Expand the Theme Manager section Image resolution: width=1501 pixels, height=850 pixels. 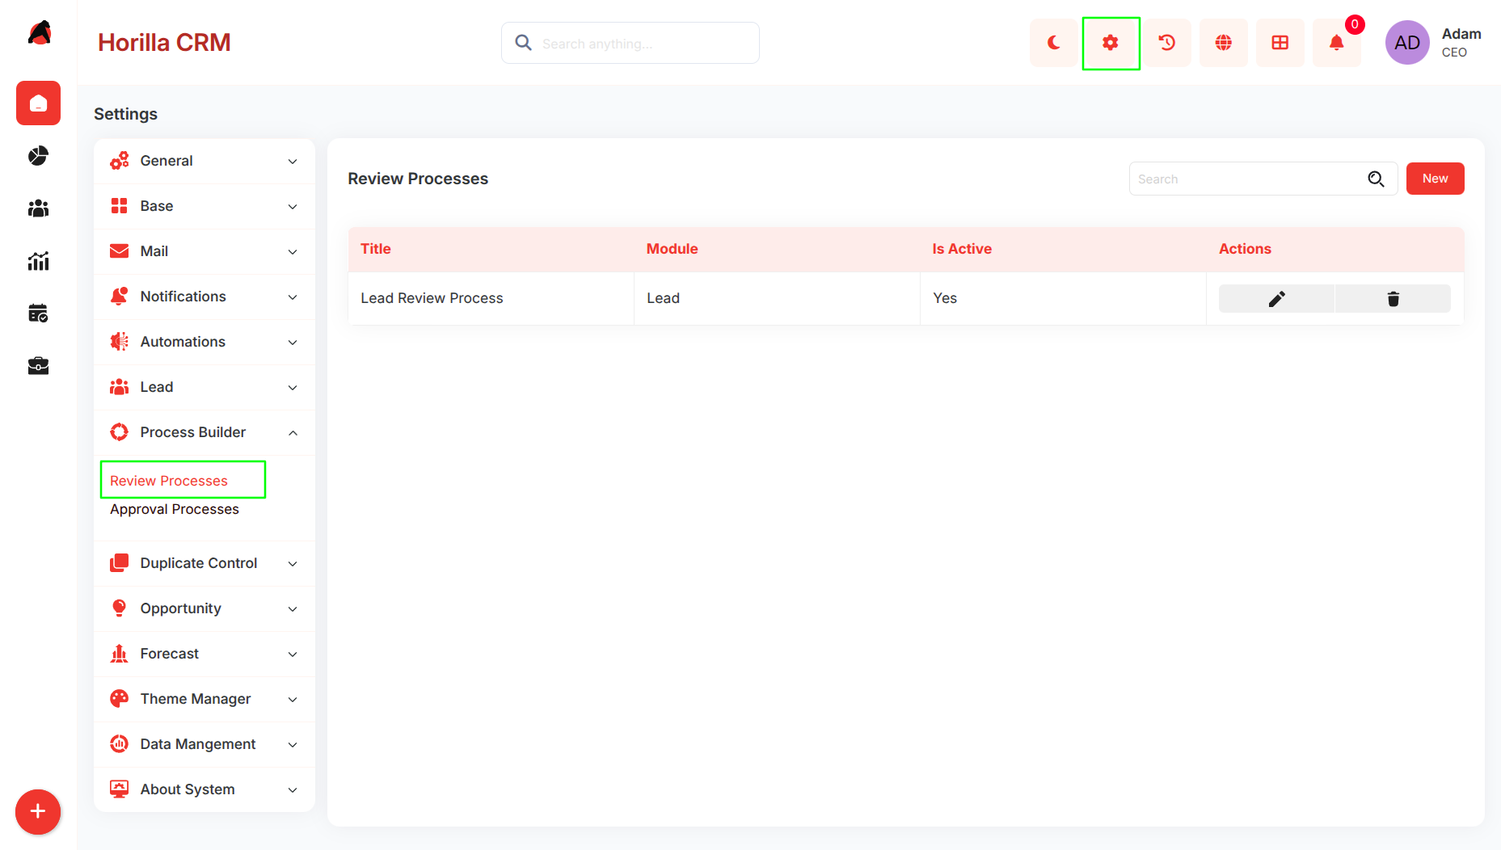204,699
